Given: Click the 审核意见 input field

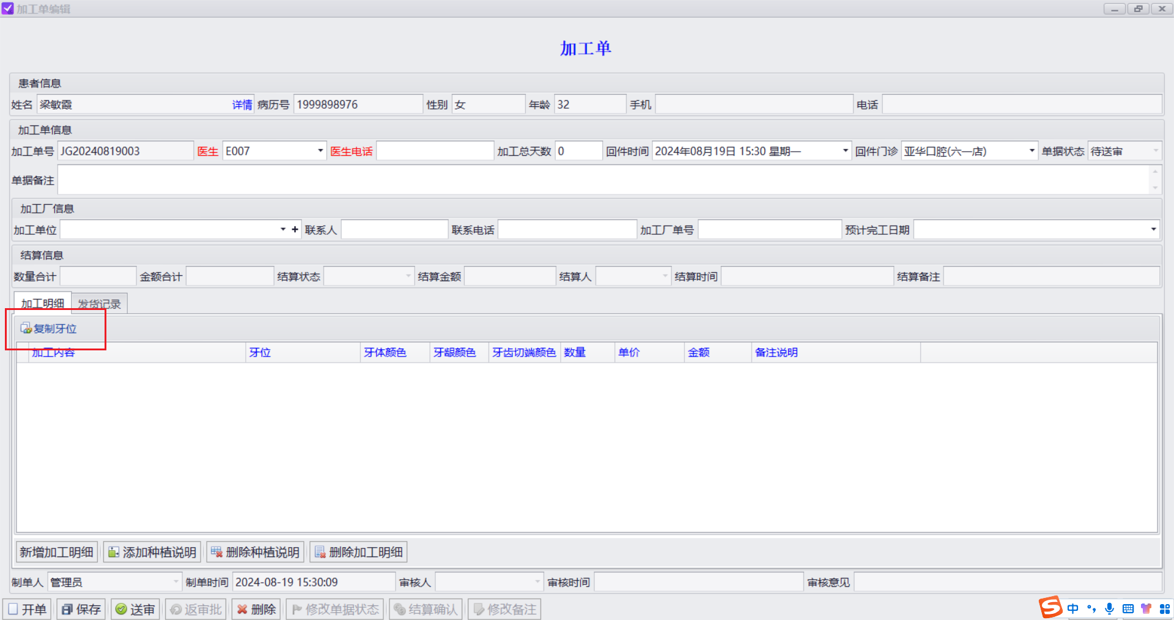Looking at the screenshot, I should 1008,582.
